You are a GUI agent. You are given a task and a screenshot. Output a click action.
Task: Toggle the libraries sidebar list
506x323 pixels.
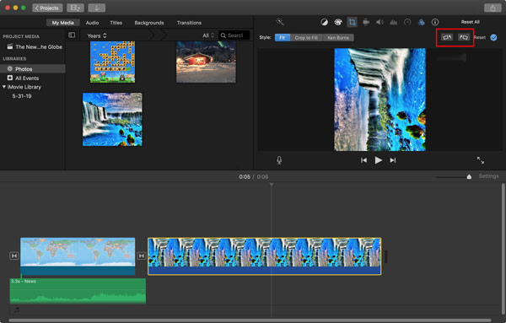tap(72, 35)
